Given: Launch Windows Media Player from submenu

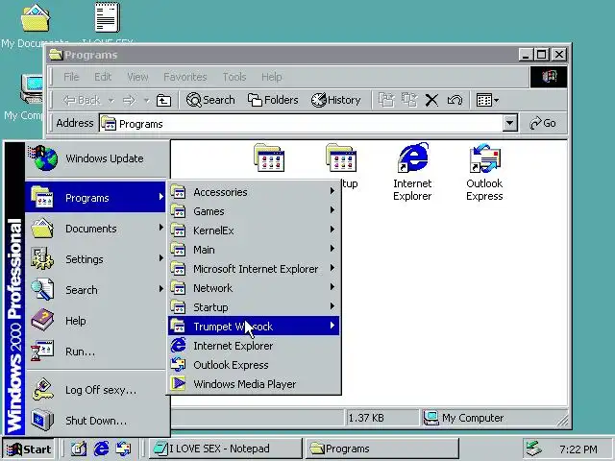Looking at the screenshot, I should pos(254,384).
